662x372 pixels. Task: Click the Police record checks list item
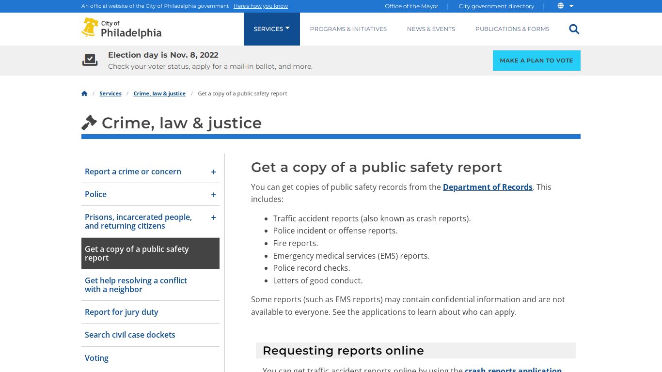312,268
